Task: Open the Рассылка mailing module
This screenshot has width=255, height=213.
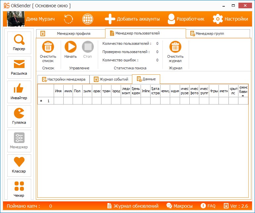Action: 19,67
